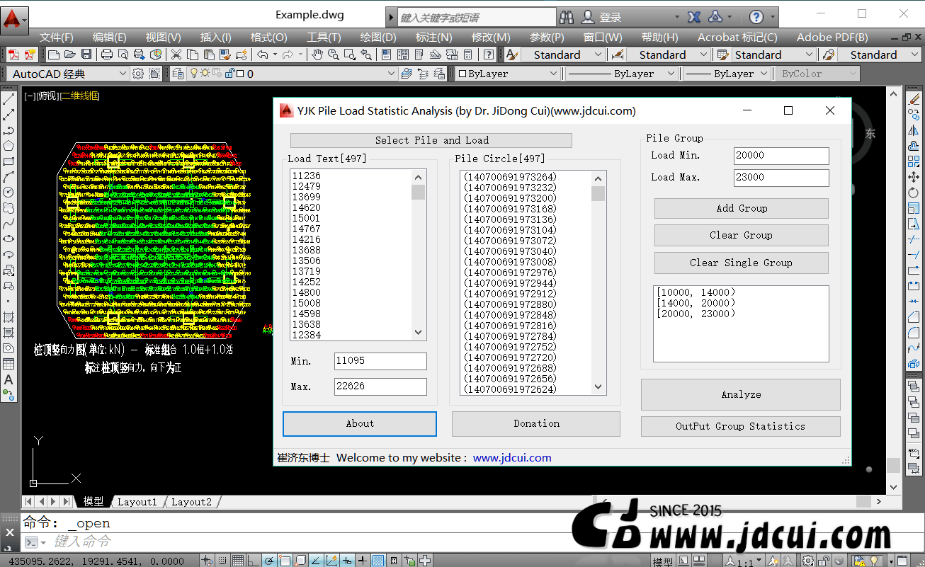Open the ByLayer linetype dropdown
925x567 pixels.
tap(670, 74)
